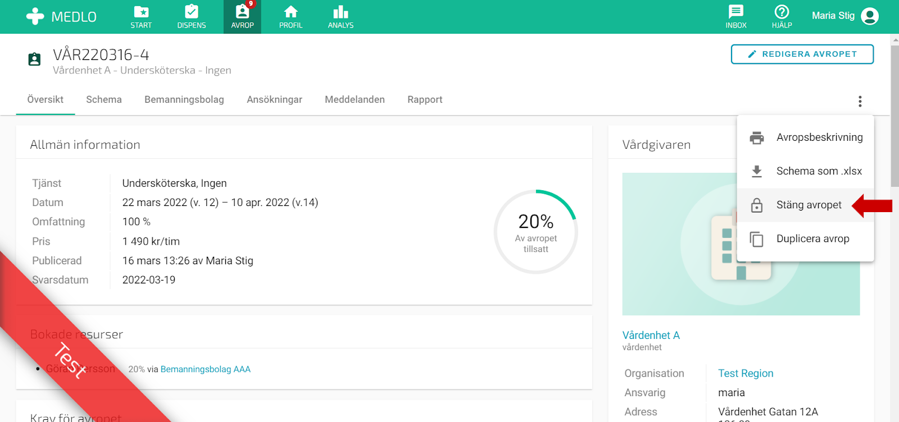
Task: Click the Svarsdatum value 2022-03-19
Action: [149, 279]
